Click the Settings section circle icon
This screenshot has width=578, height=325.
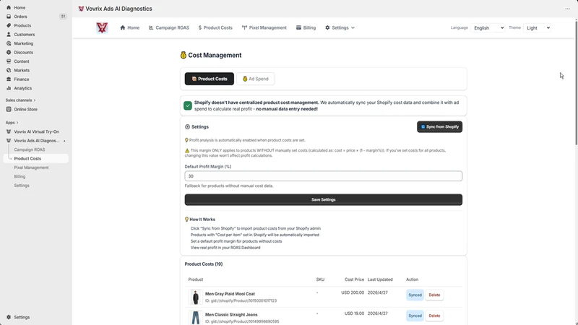click(187, 127)
